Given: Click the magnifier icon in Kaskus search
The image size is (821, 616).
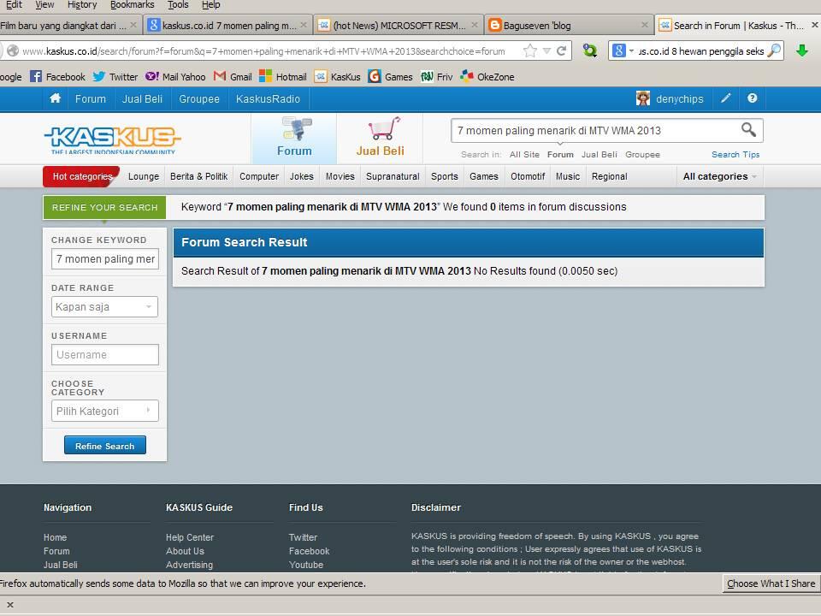Looking at the screenshot, I should click(749, 129).
